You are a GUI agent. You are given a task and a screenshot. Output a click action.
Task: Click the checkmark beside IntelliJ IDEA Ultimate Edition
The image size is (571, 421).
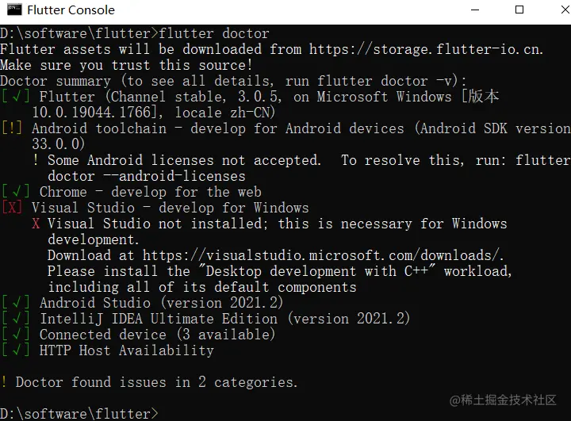coord(15,318)
